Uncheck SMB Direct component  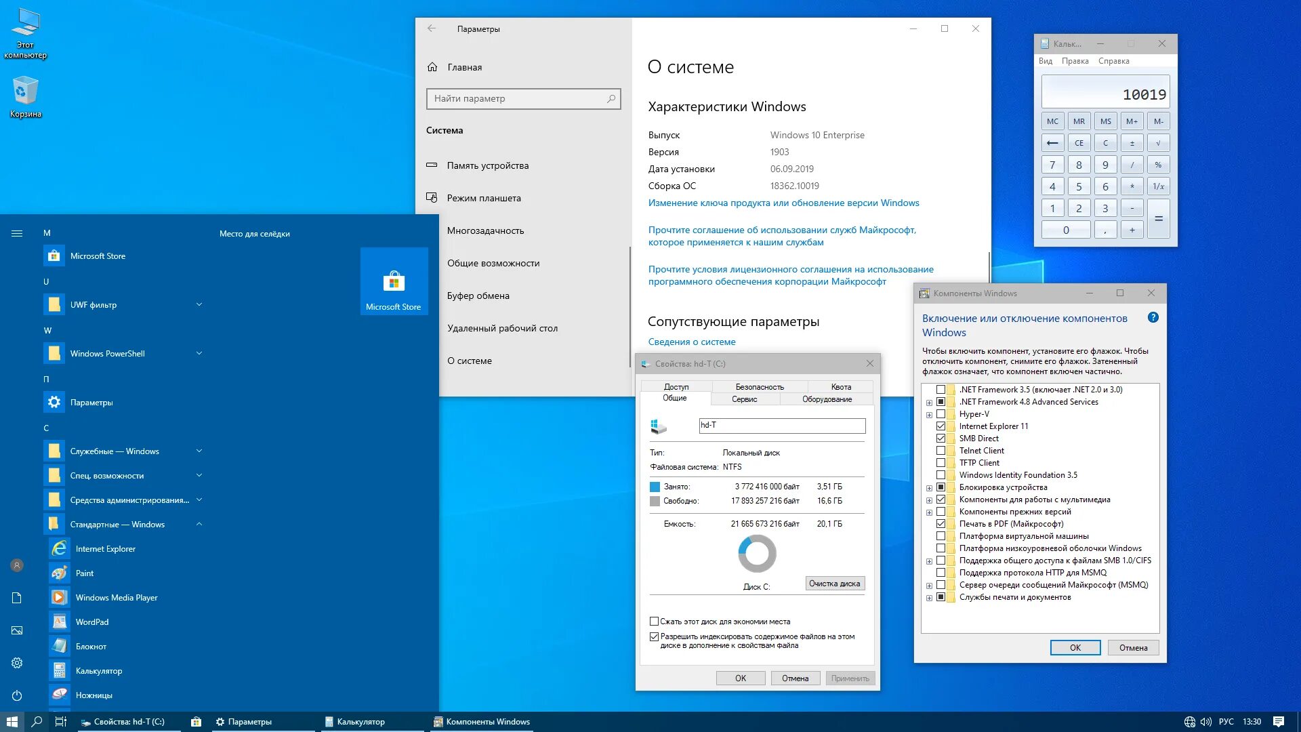(941, 439)
